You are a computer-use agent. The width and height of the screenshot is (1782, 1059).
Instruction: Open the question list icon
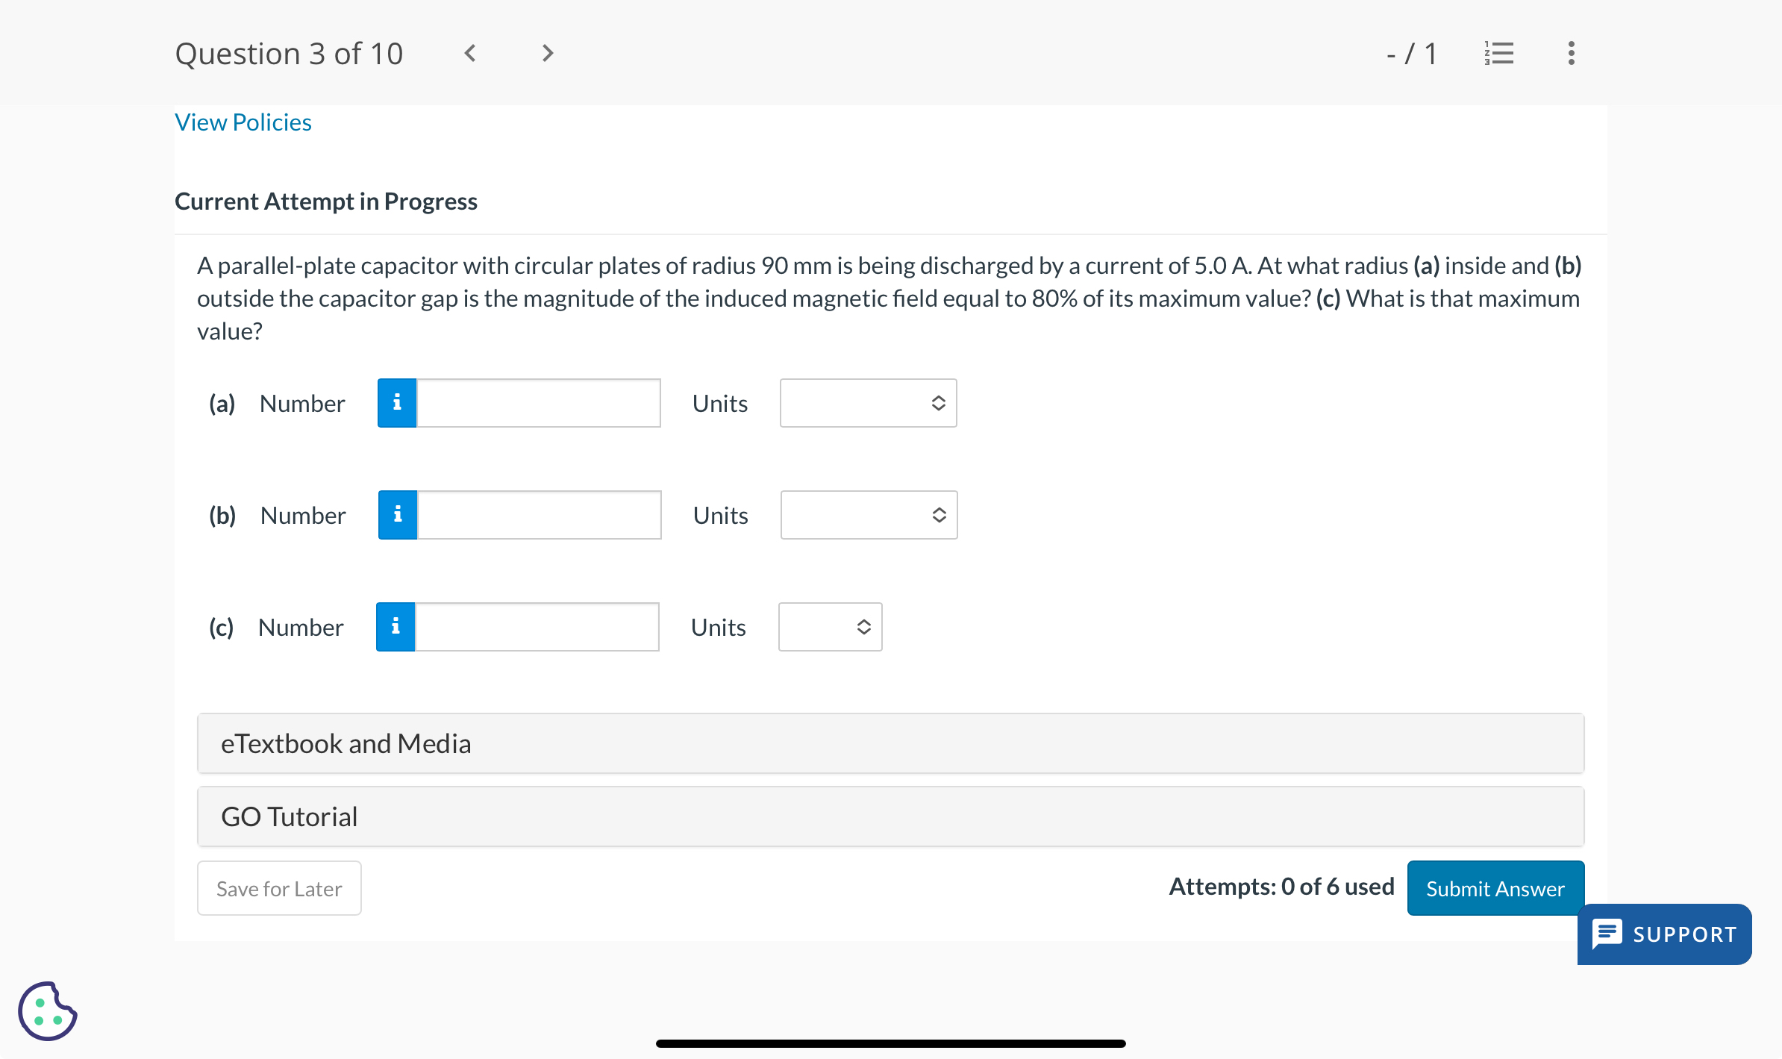[1498, 53]
